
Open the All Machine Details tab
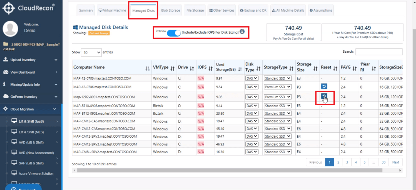point(288,11)
